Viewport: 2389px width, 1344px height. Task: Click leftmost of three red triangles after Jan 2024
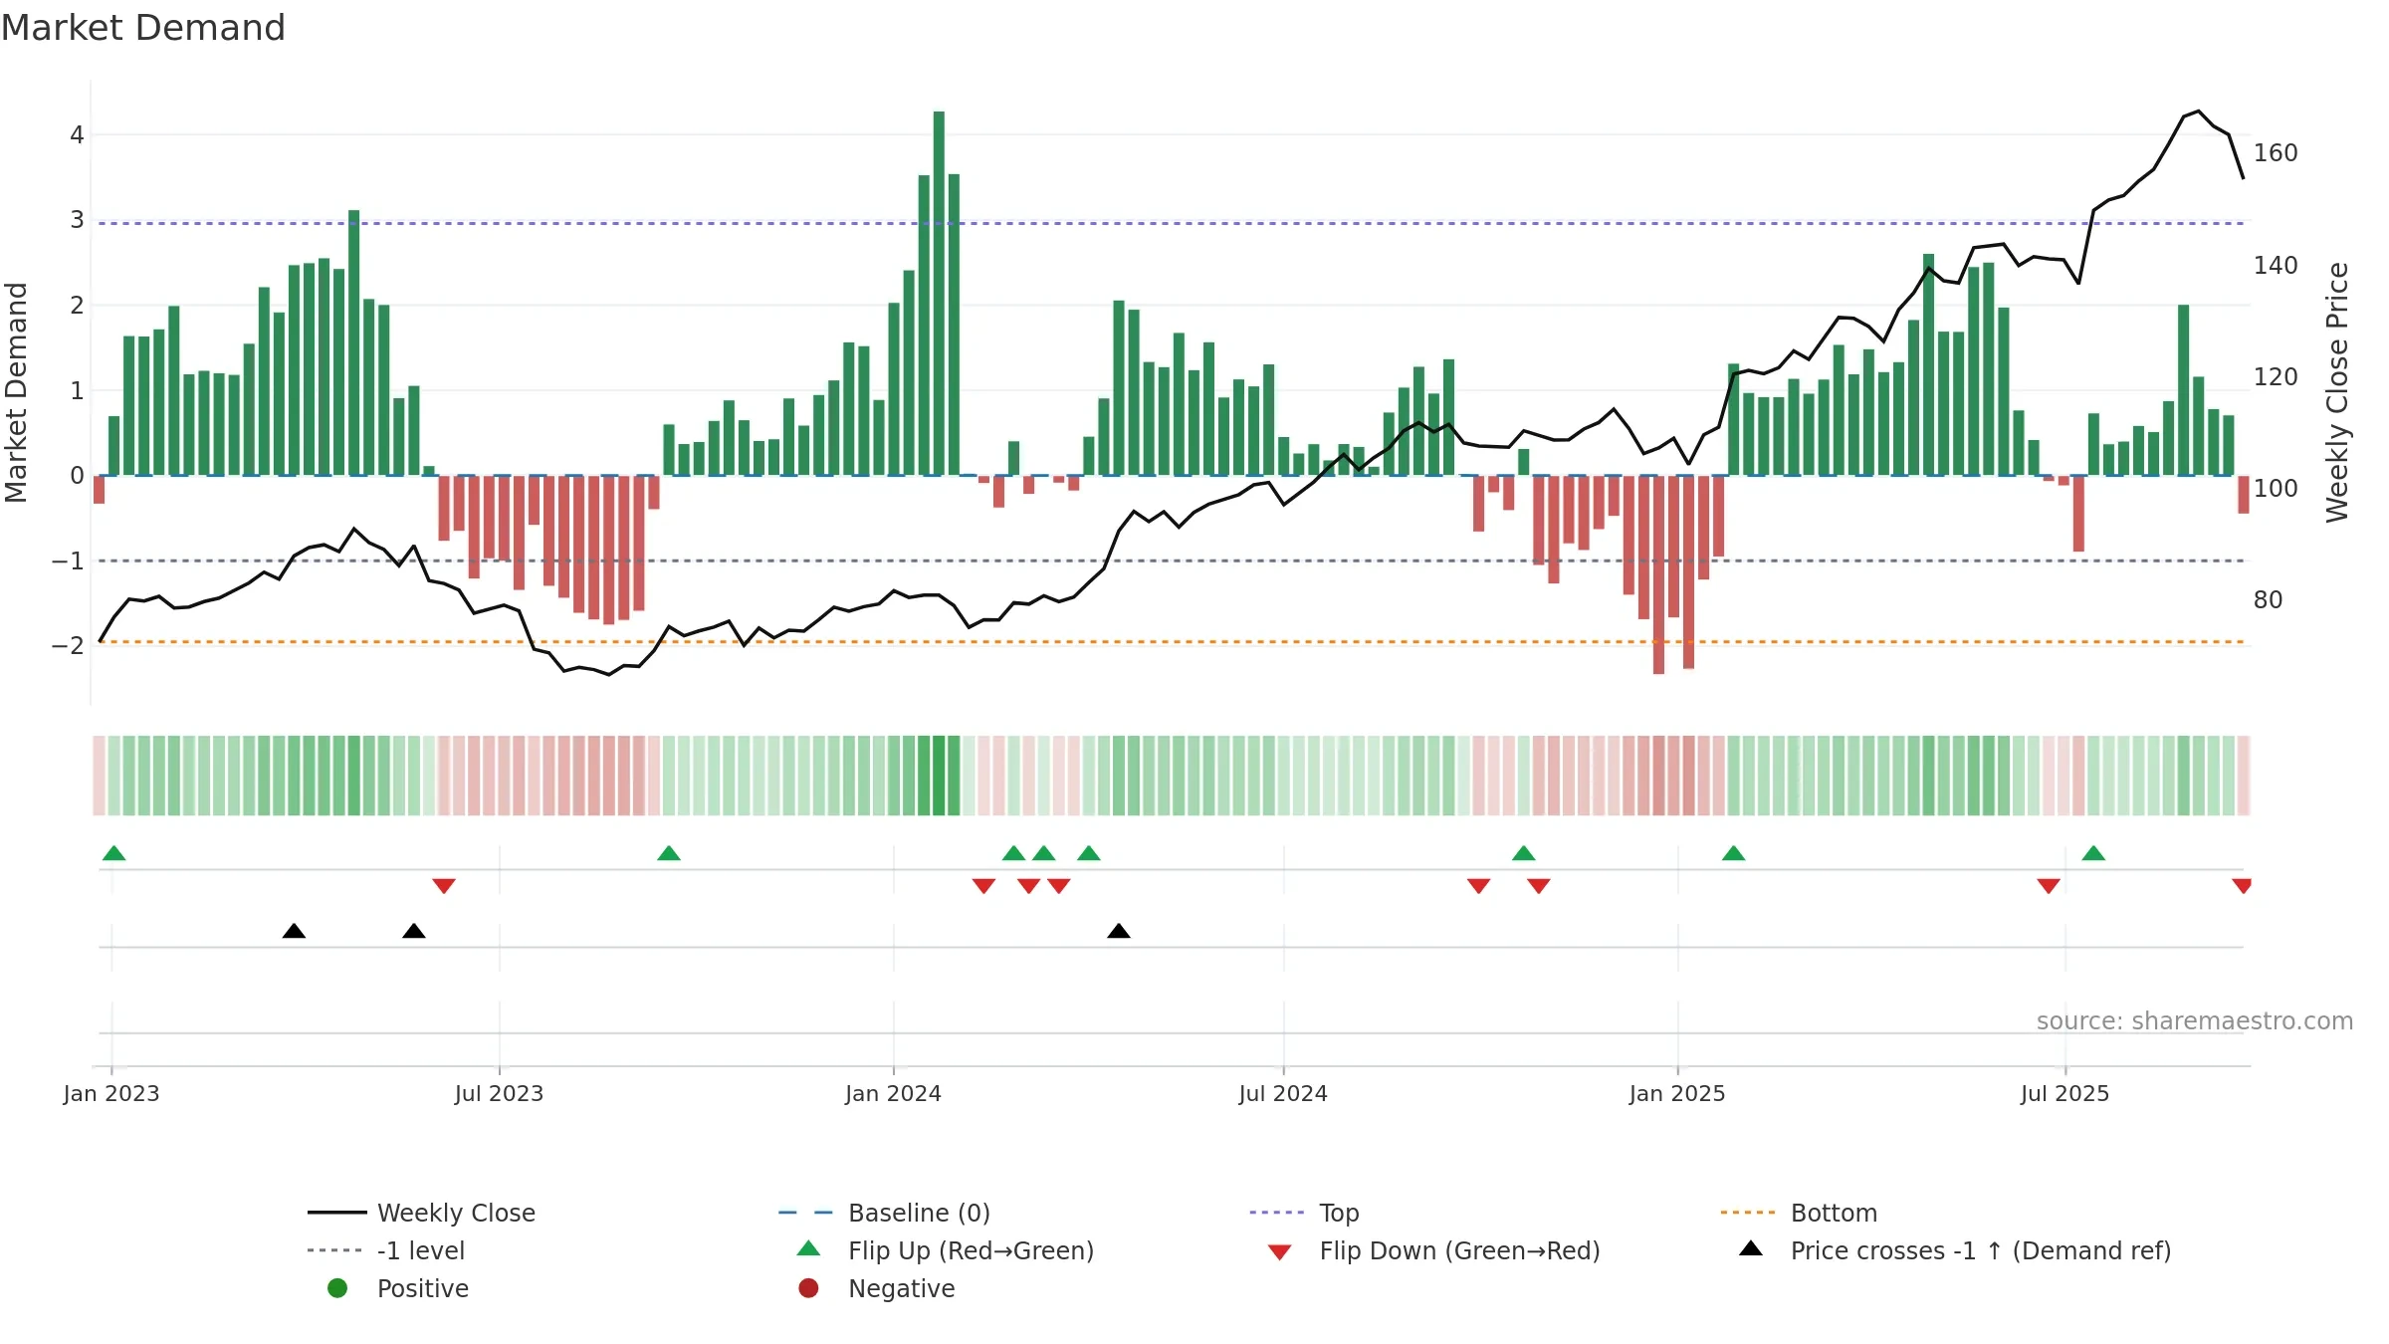tap(983, 886)
